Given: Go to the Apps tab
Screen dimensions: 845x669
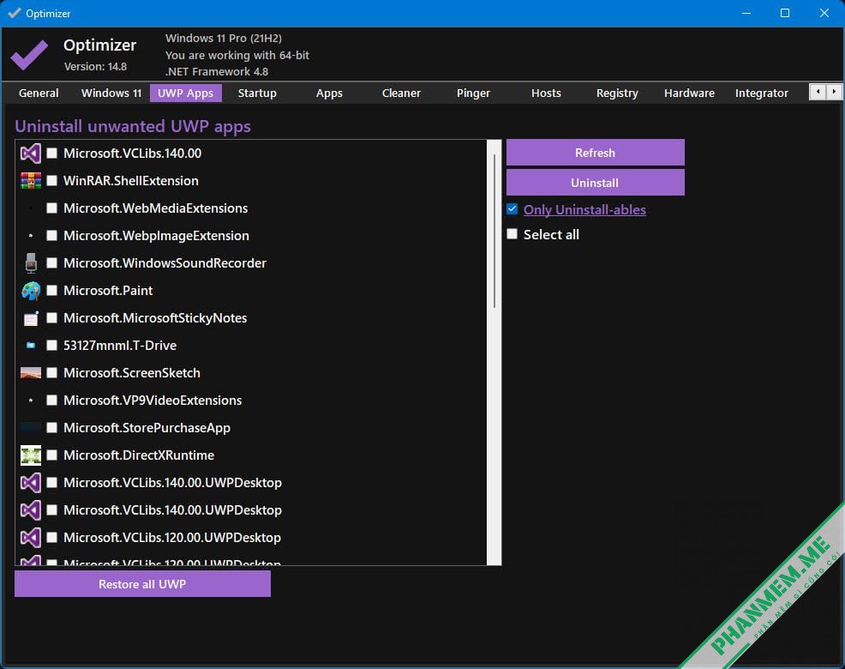Looking at the screenshot, I should (329, 93).
